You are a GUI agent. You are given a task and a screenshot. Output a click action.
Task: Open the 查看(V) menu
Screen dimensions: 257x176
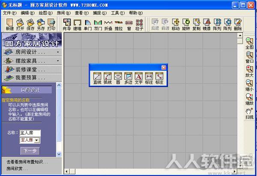[x=82, y=13]
